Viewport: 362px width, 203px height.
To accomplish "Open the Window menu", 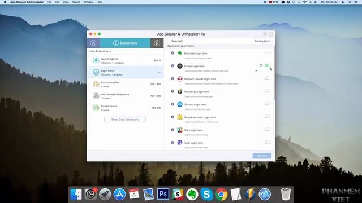I will 88,2.
